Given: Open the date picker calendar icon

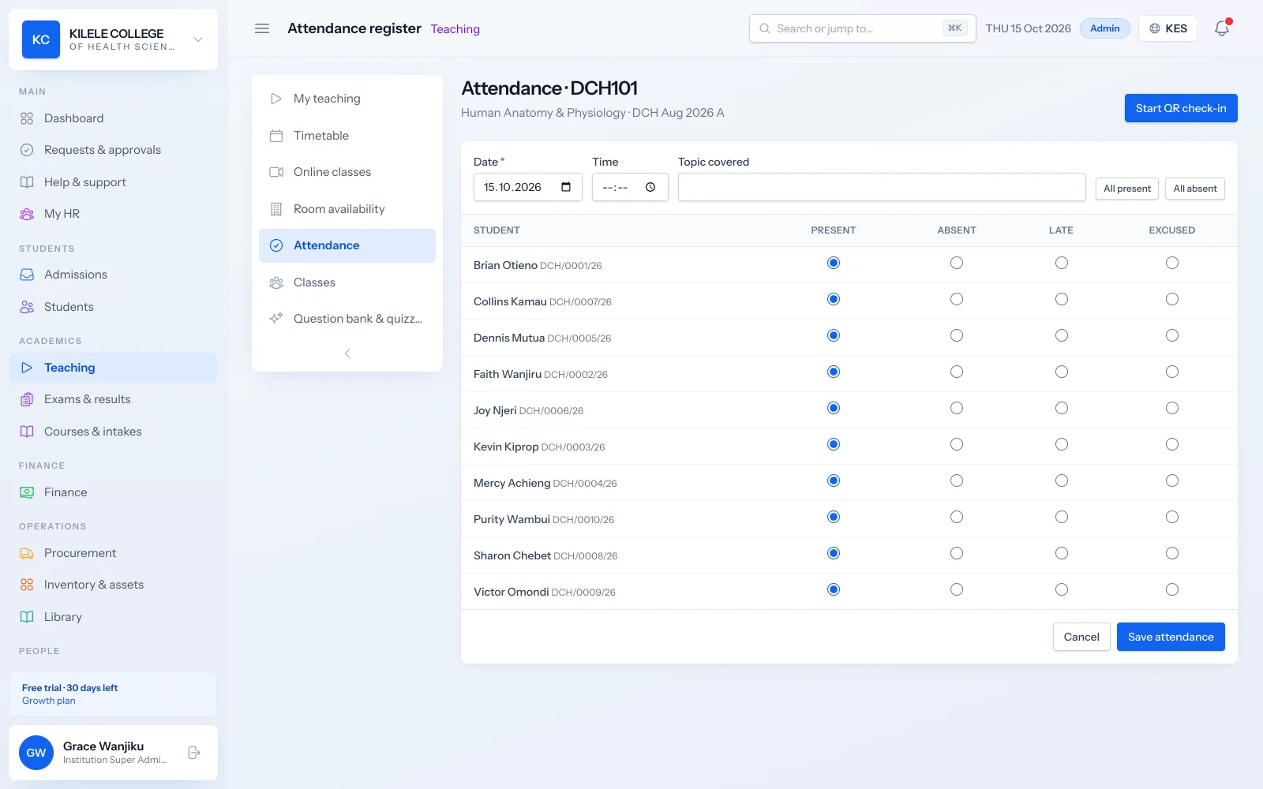Looking at the screenshot, I should pos(566,187).
